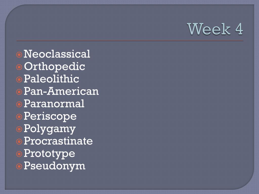Click the word Pan-American
Viewport: 259px width, 194px height.
[x=61, y=91]
